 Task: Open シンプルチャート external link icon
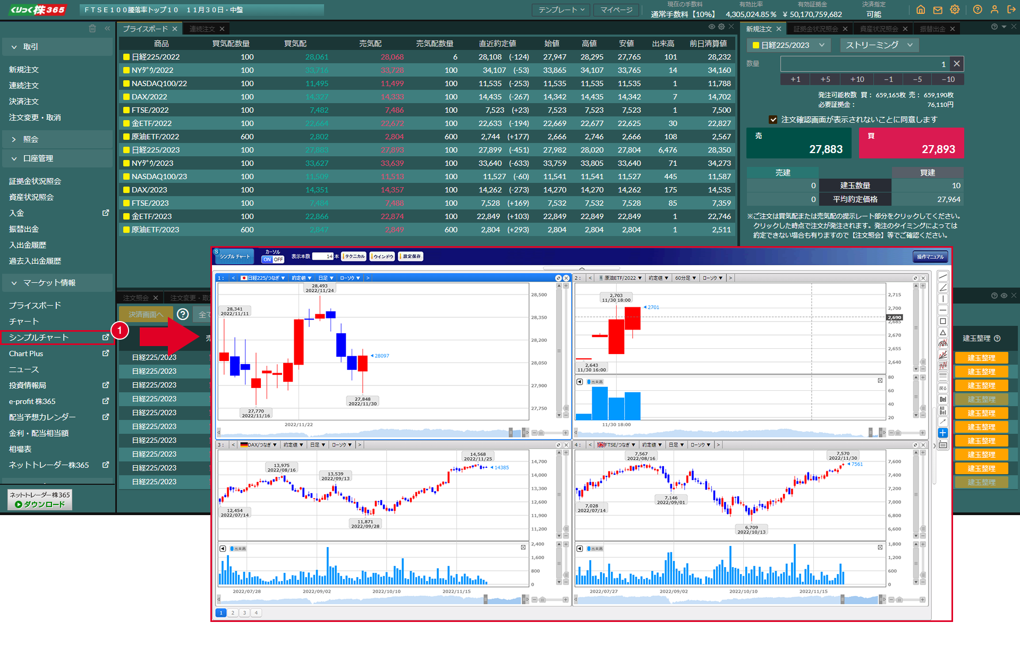pyautogui.click(x=106, y=337)
